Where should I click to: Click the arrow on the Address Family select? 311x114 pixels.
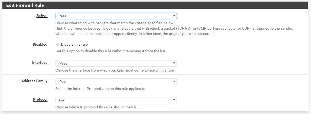pos(174,82)
